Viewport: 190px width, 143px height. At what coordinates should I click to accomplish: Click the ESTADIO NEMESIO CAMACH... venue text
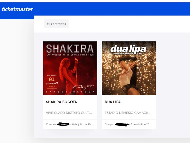tap(128, 113)
